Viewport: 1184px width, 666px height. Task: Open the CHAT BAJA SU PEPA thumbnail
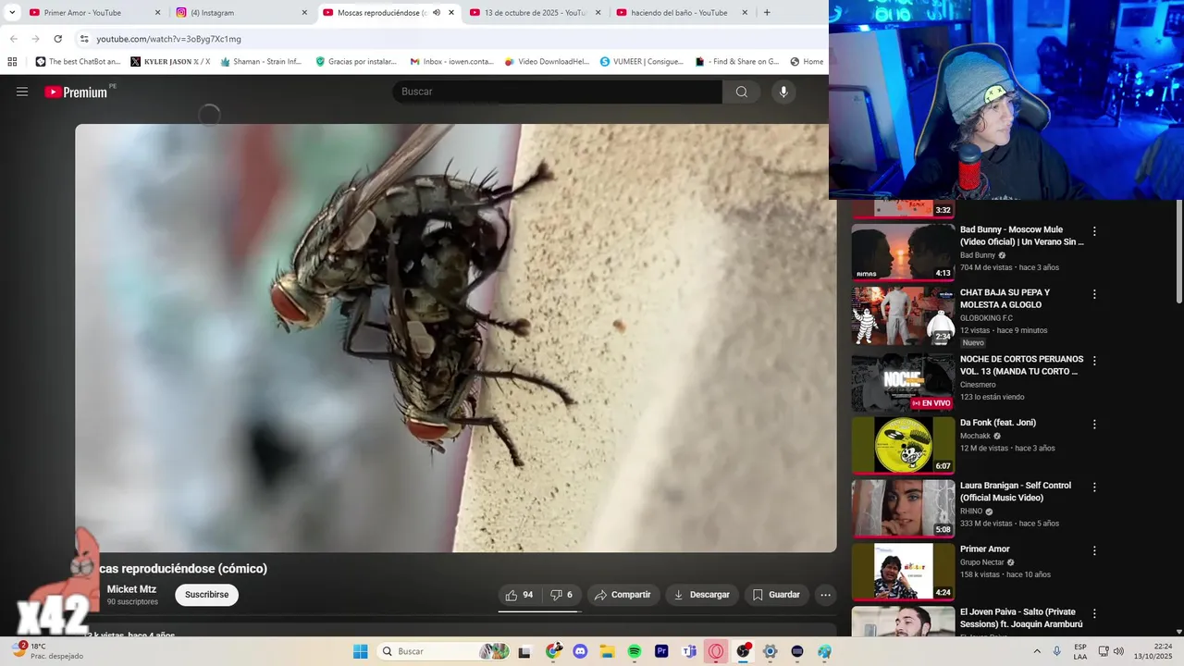tap(903, 315)
